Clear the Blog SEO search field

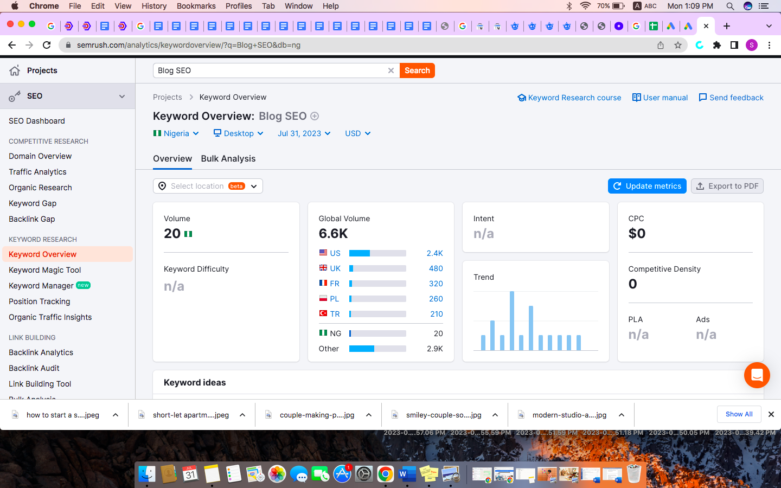[390, 70]
